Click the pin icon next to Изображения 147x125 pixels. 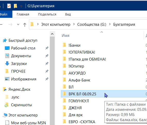click(x=47, y=79)
